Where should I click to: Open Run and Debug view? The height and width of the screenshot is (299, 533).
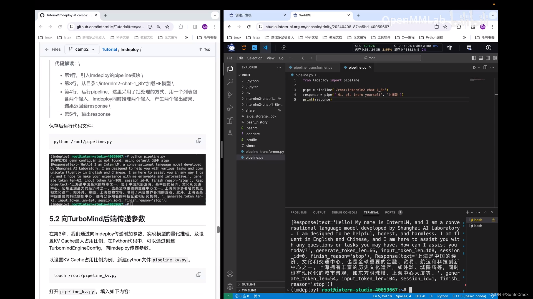230,108
